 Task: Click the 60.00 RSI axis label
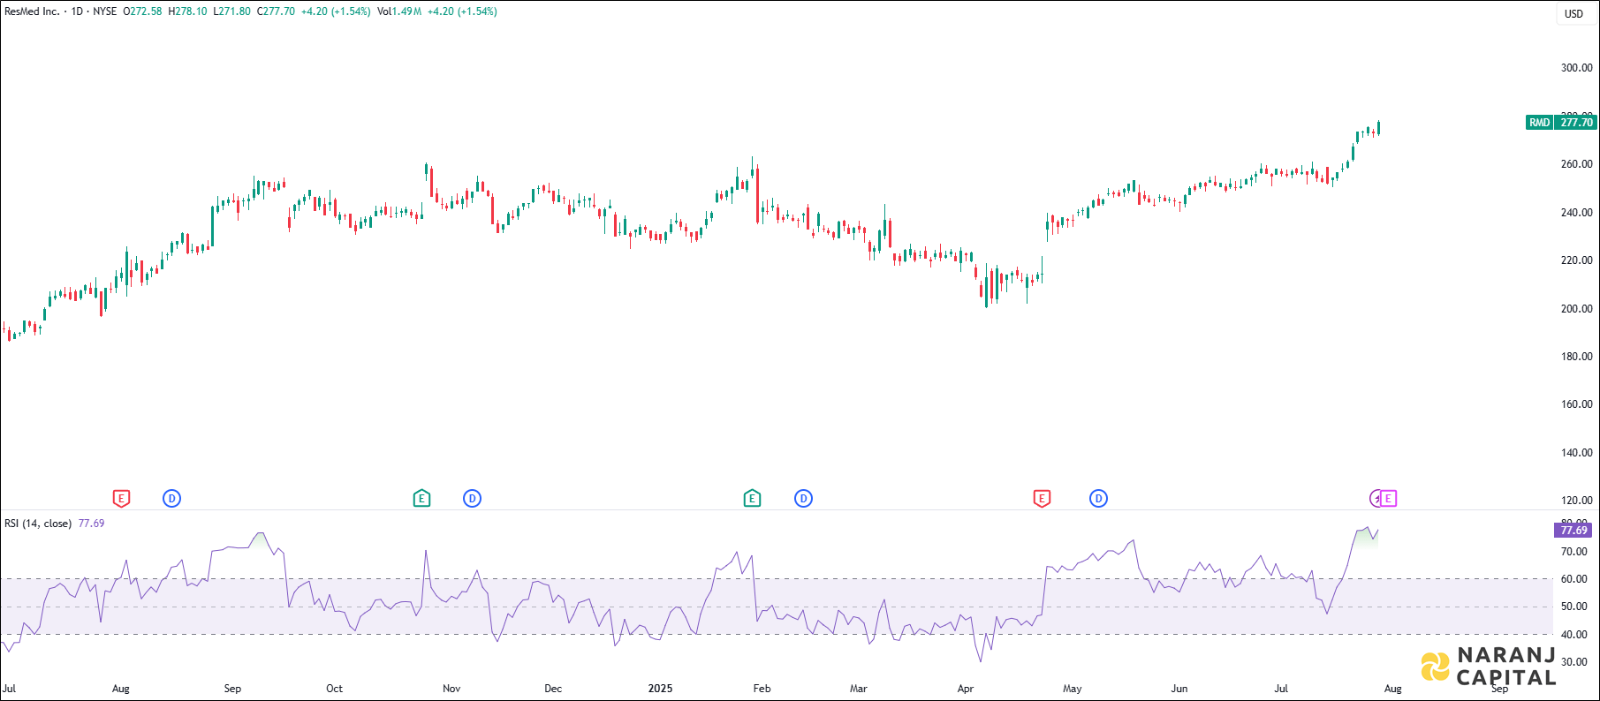tap(1574, 579)
